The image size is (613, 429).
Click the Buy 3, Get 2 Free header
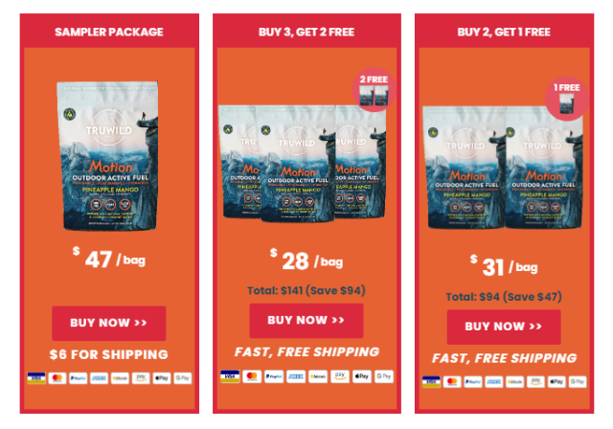pyautogui.click(x=306, y=32)
